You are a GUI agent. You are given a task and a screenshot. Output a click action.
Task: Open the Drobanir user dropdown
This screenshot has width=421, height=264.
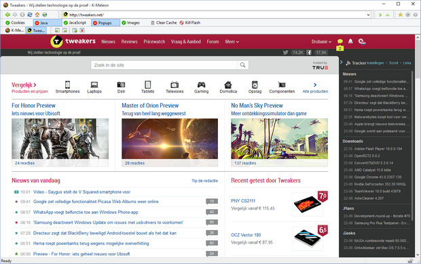tap(321, 41)
